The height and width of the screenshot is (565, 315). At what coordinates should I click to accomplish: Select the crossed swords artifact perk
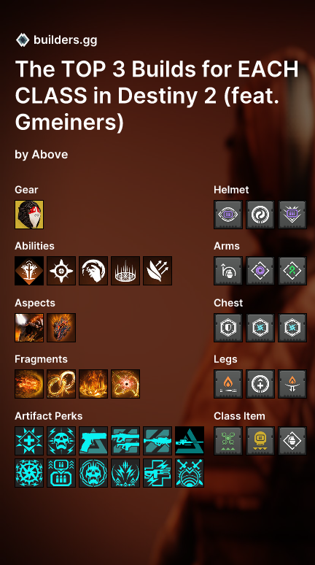coord(190,473)
